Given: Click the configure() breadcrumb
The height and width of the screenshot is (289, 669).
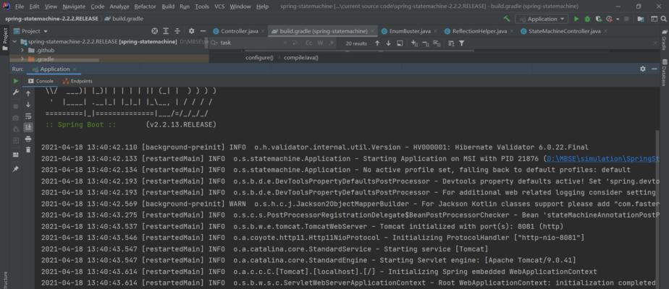Looking at the screenshot, I should (x=259, y=58).
